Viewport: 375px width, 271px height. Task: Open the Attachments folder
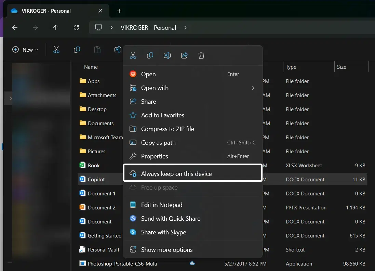102,95
